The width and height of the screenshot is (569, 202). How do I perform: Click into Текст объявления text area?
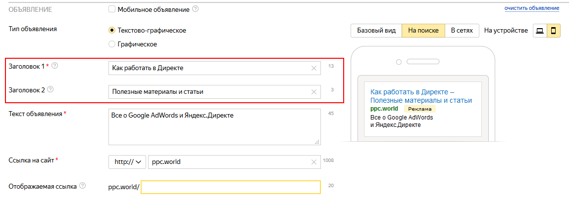click(x=214, y=127)
